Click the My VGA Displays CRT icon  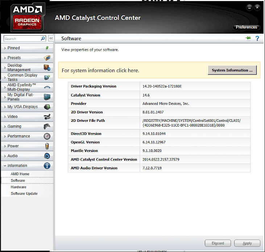pyautogui.click(x=47, y=107)
